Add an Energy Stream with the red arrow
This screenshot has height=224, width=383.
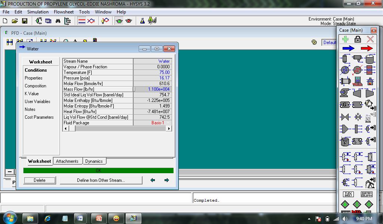[367, 49]
